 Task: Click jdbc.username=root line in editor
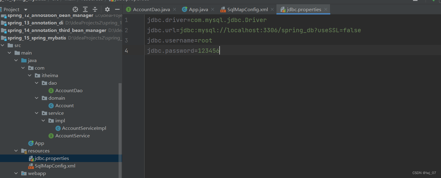point(180,40)
